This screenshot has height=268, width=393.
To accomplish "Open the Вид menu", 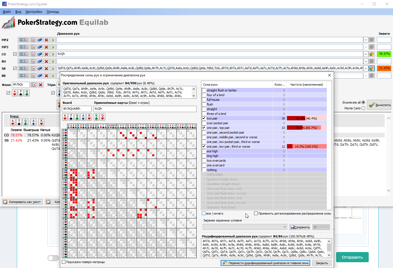I will 18,12.
